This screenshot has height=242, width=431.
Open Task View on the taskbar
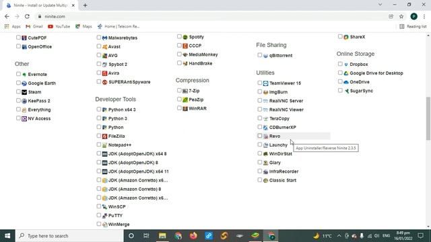pos(146,236)
